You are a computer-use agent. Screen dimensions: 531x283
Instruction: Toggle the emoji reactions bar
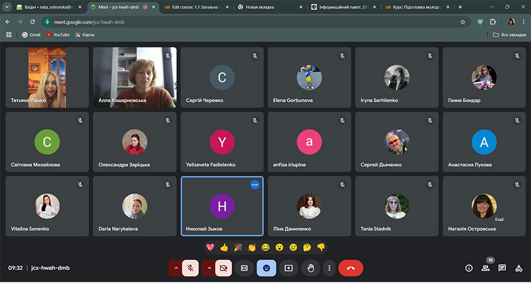pos(267,268)
